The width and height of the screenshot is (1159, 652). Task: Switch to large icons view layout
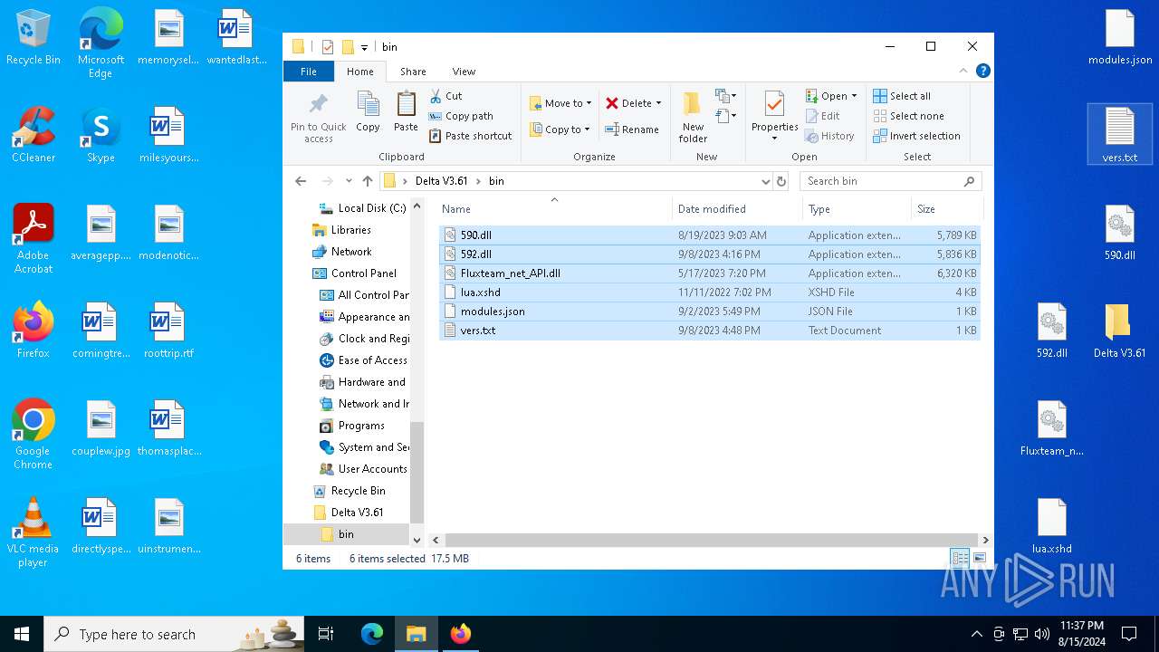(x=979, y=559)
